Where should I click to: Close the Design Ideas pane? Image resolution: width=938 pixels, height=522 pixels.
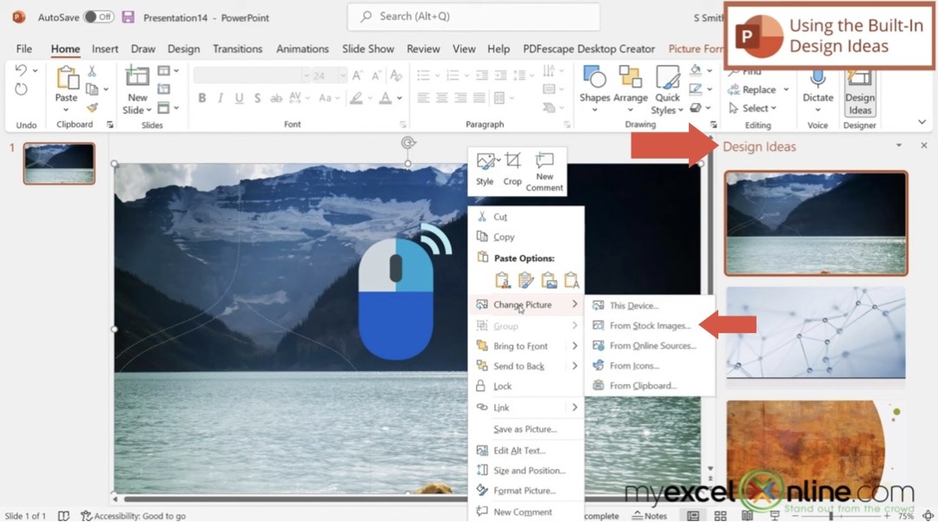point(923,146)
